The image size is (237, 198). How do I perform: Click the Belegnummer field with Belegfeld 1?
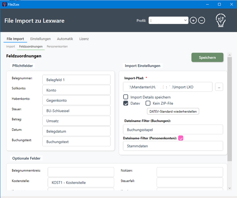76,80
